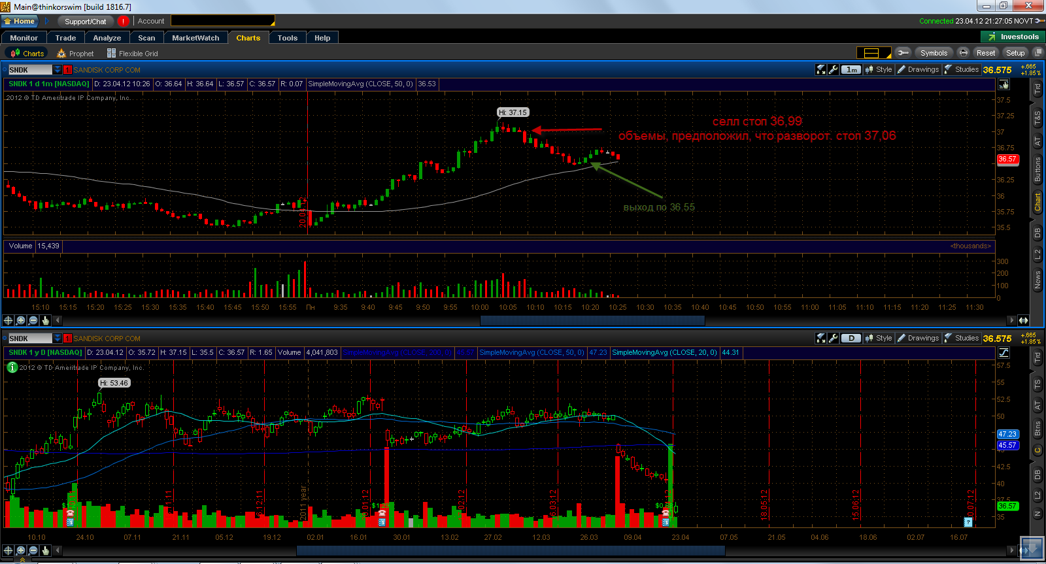Toggle the T&S side panel on upper chart
Screen dimensions: 1046x564
(1038, 118)
